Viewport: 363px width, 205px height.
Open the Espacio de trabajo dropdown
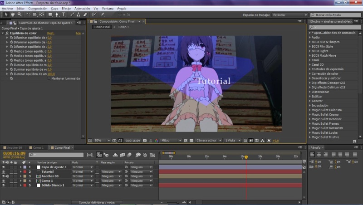coord(289,15)
